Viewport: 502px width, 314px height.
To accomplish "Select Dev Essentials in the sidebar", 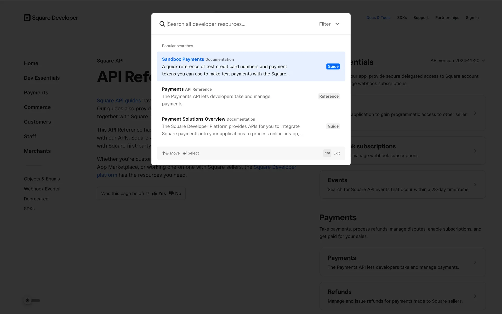I will click(42, 78).
